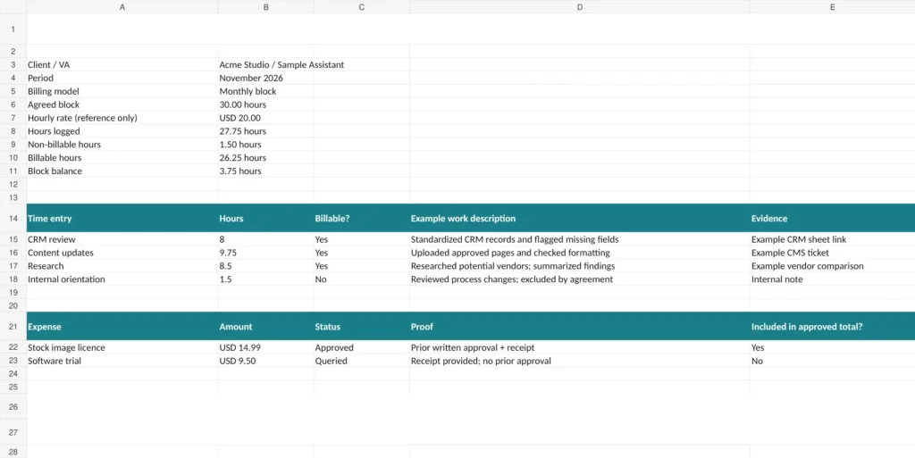The width and height of the screenshot is (915, 458).
Task: Select the 'Period' label cell
Action: [x=122, y=78]
